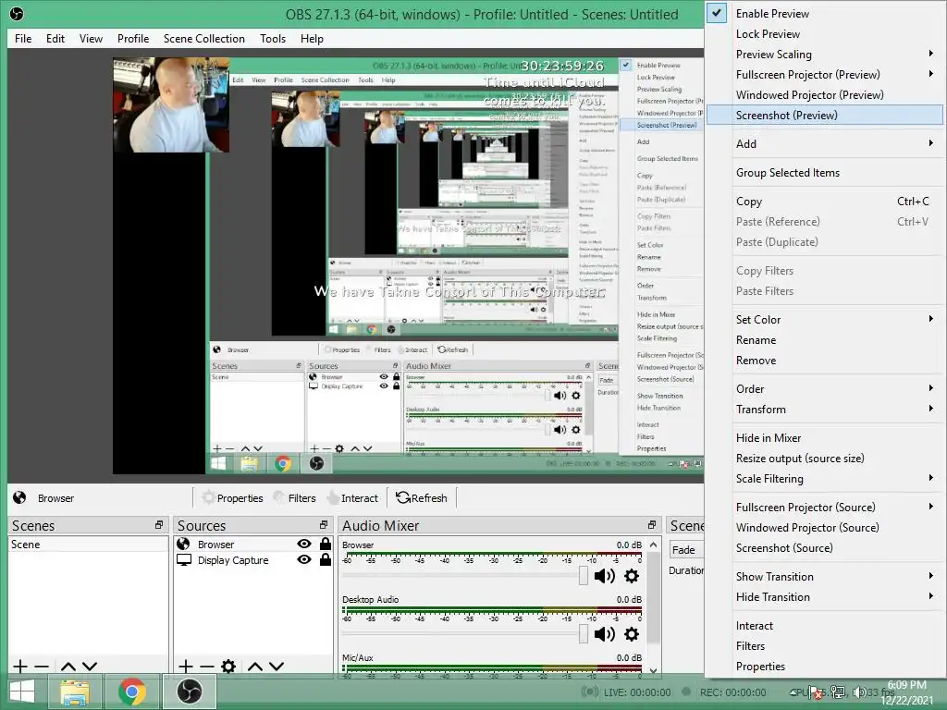Choose Screenshot (Preview) from the context menu
947x710 pixels.
click(824, 115)
